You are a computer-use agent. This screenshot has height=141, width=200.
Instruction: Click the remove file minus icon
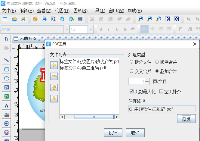point(54,76)
